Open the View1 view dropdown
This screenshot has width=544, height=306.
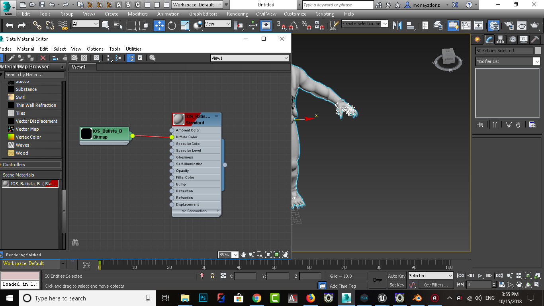250,58
